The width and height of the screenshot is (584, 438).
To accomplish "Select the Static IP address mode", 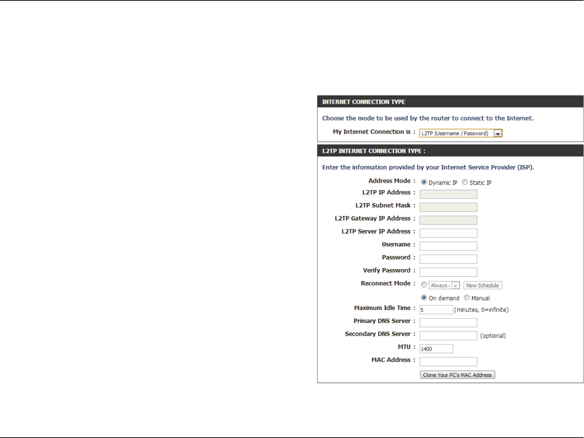I will click(465, 182).
